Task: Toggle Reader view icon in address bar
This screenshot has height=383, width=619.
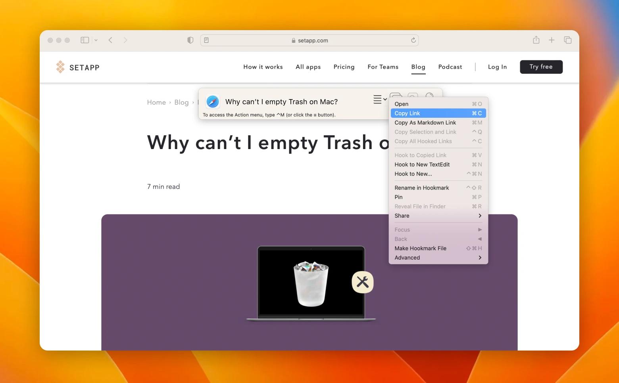Action: pos(206,40)
